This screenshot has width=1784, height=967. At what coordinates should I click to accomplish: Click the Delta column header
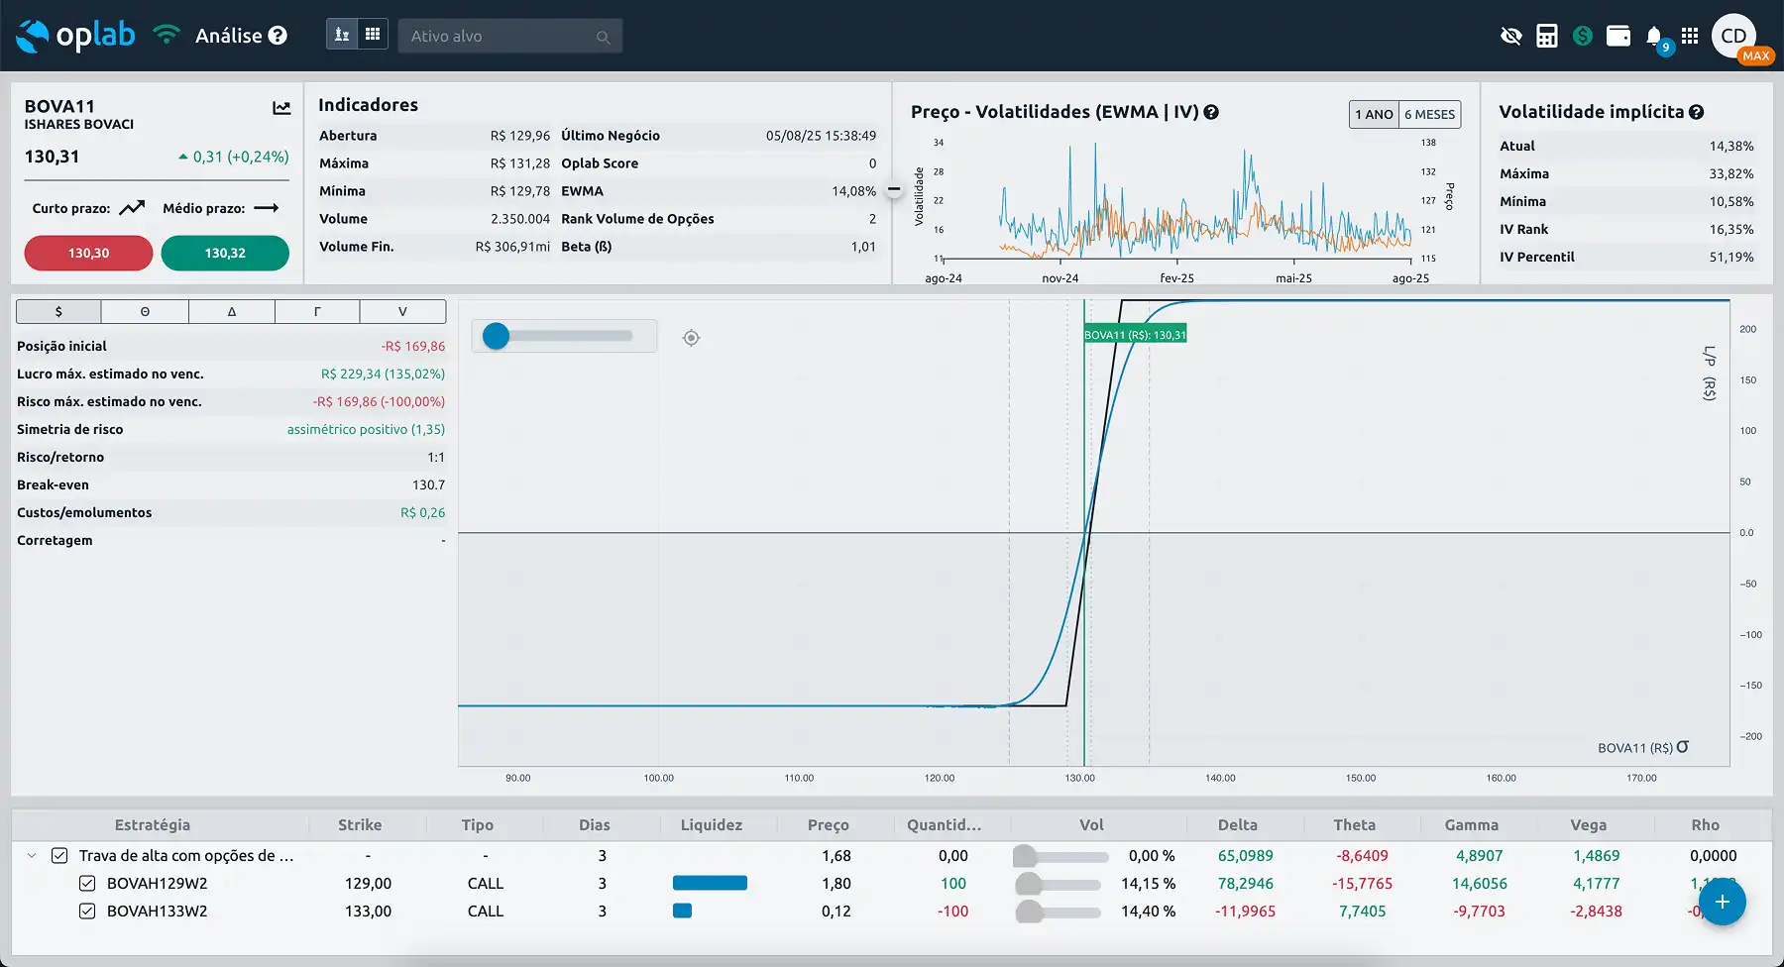[1238, 824]
